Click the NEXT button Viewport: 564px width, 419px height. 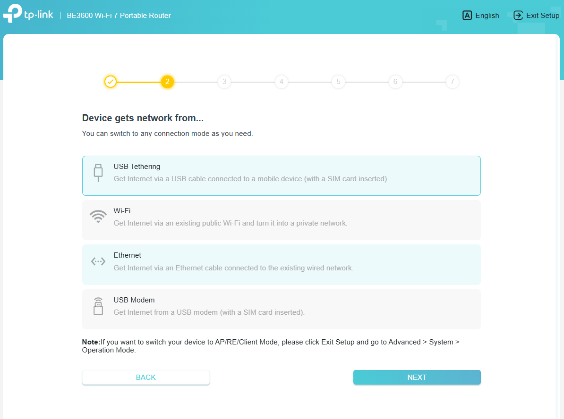click(417, 377)
